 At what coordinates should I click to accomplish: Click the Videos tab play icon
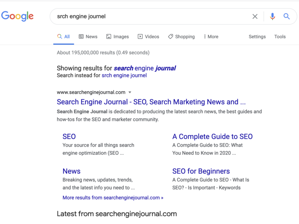[140, 37]
